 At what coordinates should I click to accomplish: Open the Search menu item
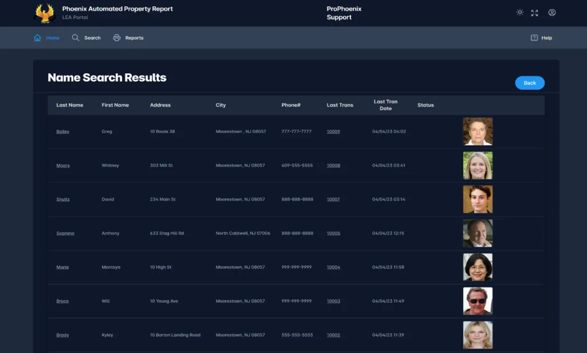(x=92, y=38)
